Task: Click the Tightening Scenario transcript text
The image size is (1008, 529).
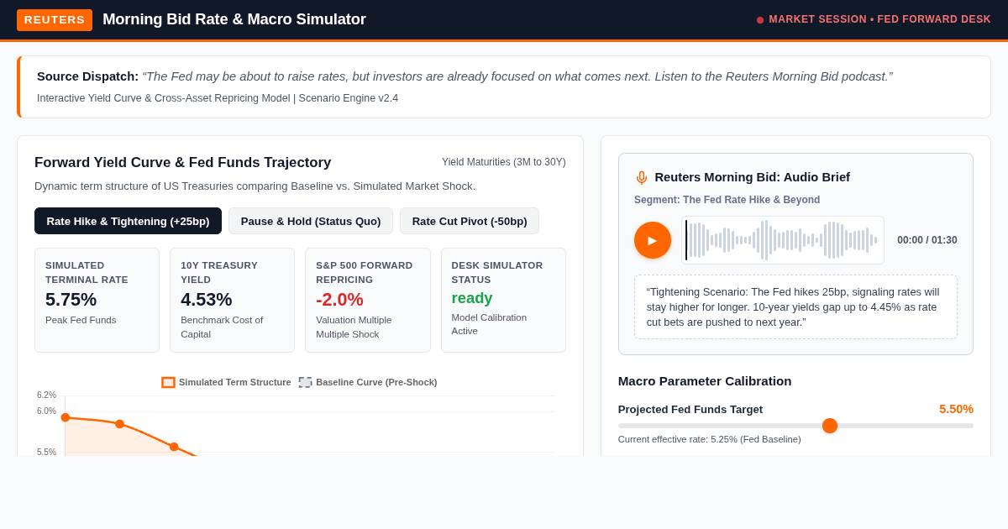Action: tap(795, 306)
